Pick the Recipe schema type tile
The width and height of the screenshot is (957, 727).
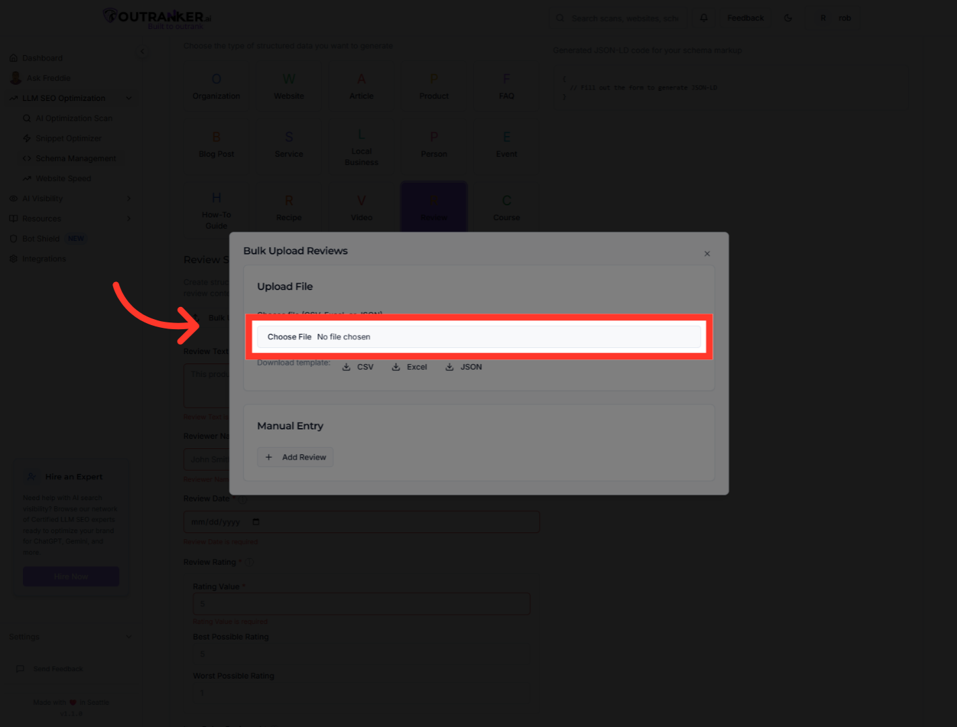tap(289, 209)
